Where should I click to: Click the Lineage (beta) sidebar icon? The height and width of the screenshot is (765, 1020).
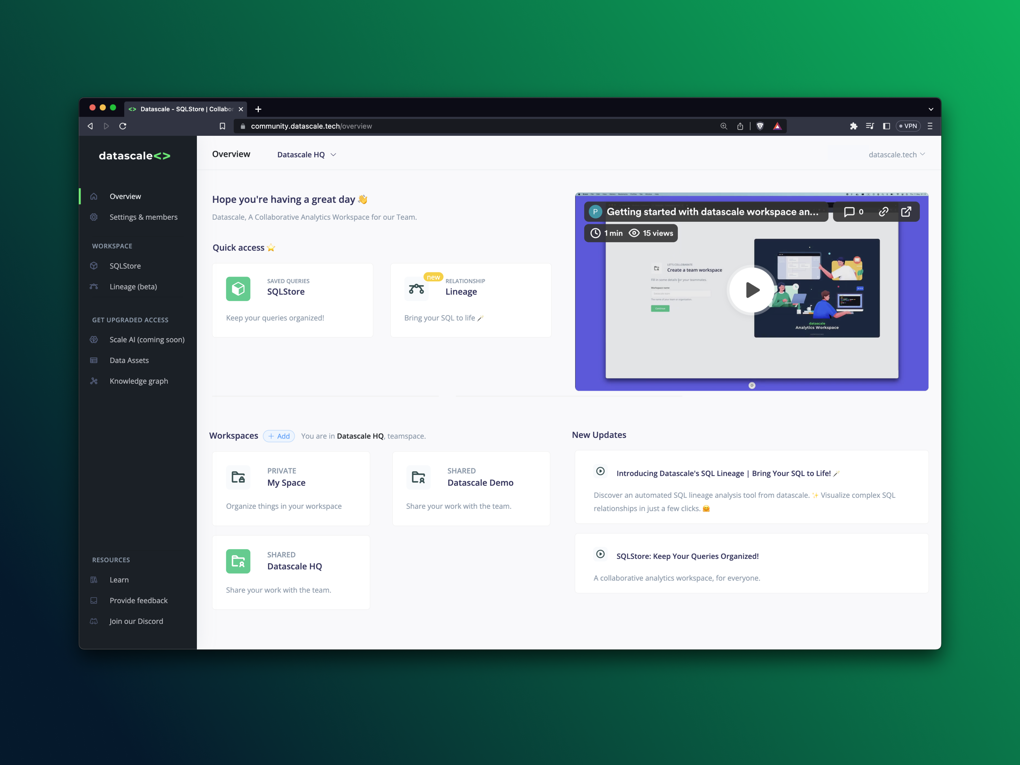coord(94,286)
